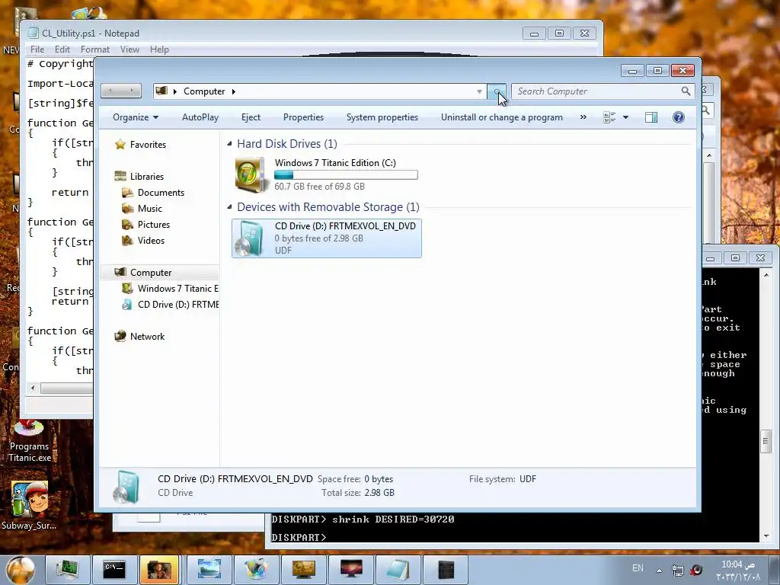Screen dimensions: 780x585
Task: Collapse Devices with Removable Storage group
Action: 229,207
